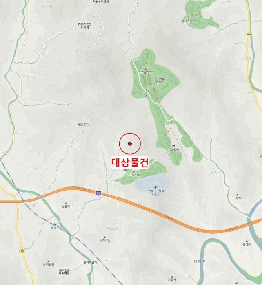Click the 오크밸리 리조트 label
The height and width of the screenshot is (285, 262).
tap(160, 81)
